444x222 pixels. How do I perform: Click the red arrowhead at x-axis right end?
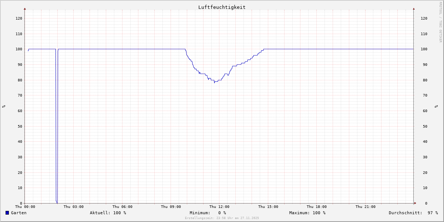[x=415, y=203]
